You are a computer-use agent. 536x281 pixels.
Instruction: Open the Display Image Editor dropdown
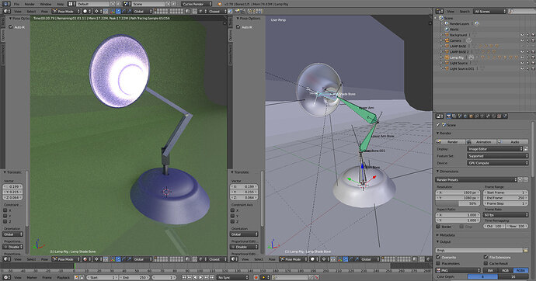coord(495,149)
